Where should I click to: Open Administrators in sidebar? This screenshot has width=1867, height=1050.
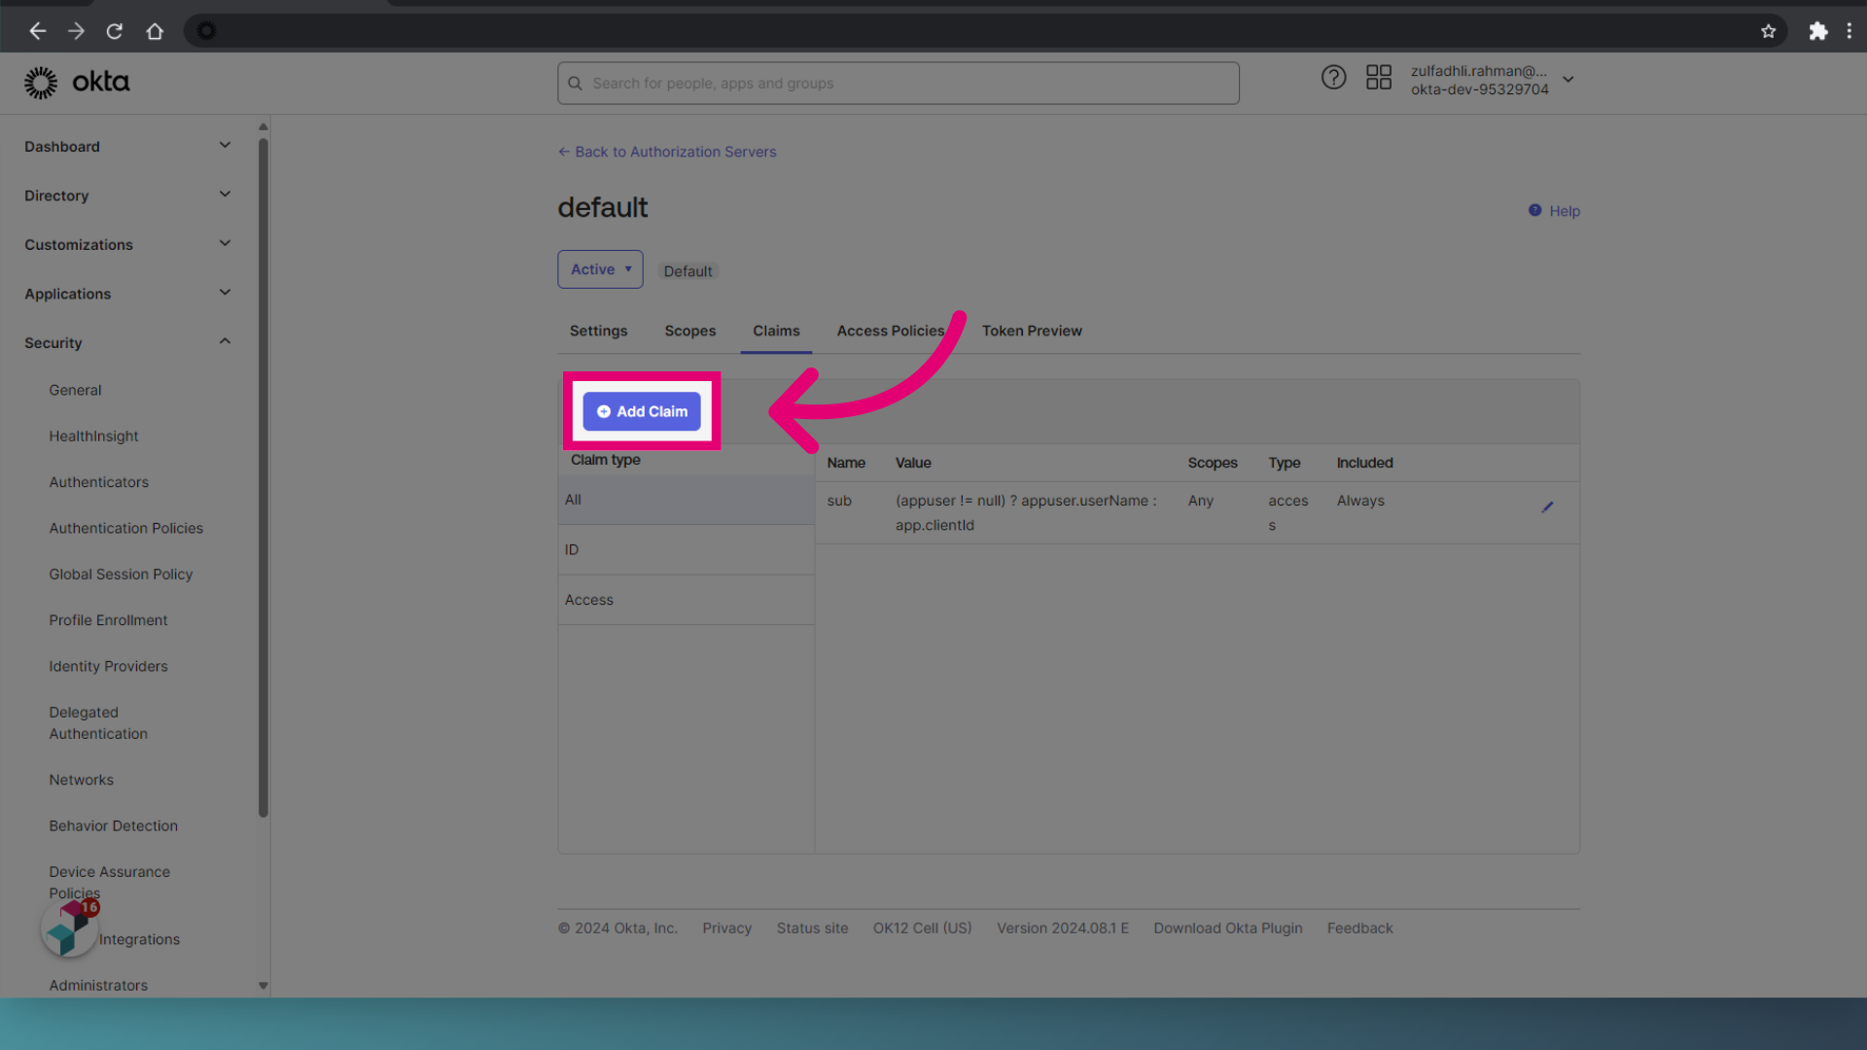[x=98, y=985]
